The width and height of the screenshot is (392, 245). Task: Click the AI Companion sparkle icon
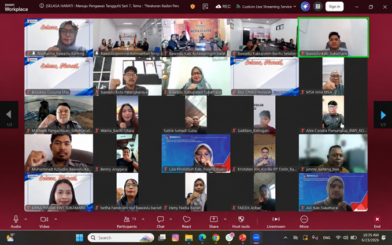(x=305, y=6)
